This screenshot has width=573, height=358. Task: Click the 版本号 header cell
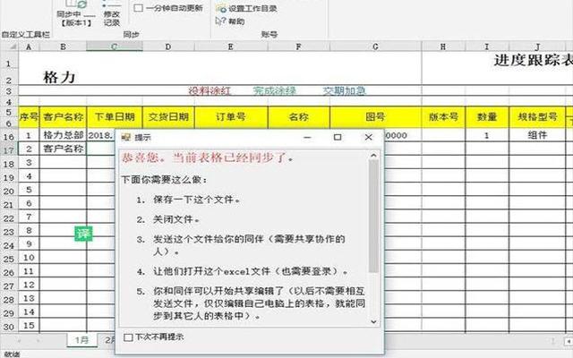[x=443, y=117]
